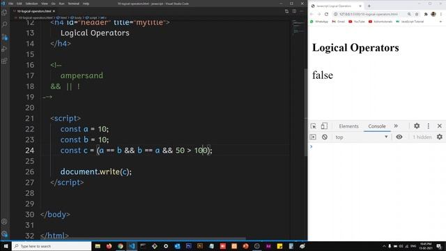Open Console settings gear beside '1 hidden'

(440, 137)
